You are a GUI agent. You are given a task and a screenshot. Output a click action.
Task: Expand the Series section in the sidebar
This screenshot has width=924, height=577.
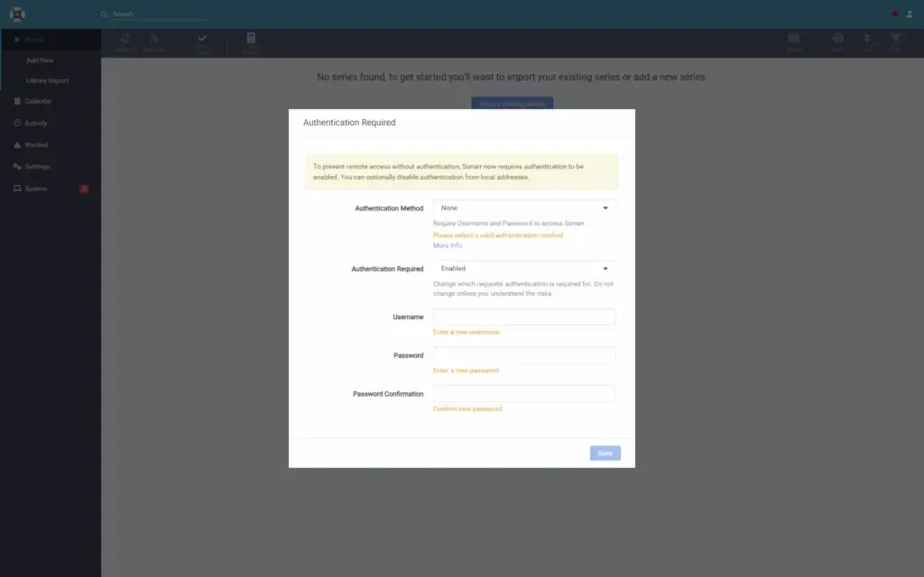point(32,39)
